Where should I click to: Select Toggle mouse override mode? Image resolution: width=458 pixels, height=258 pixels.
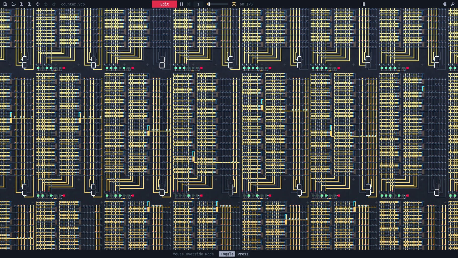point(227,254)
